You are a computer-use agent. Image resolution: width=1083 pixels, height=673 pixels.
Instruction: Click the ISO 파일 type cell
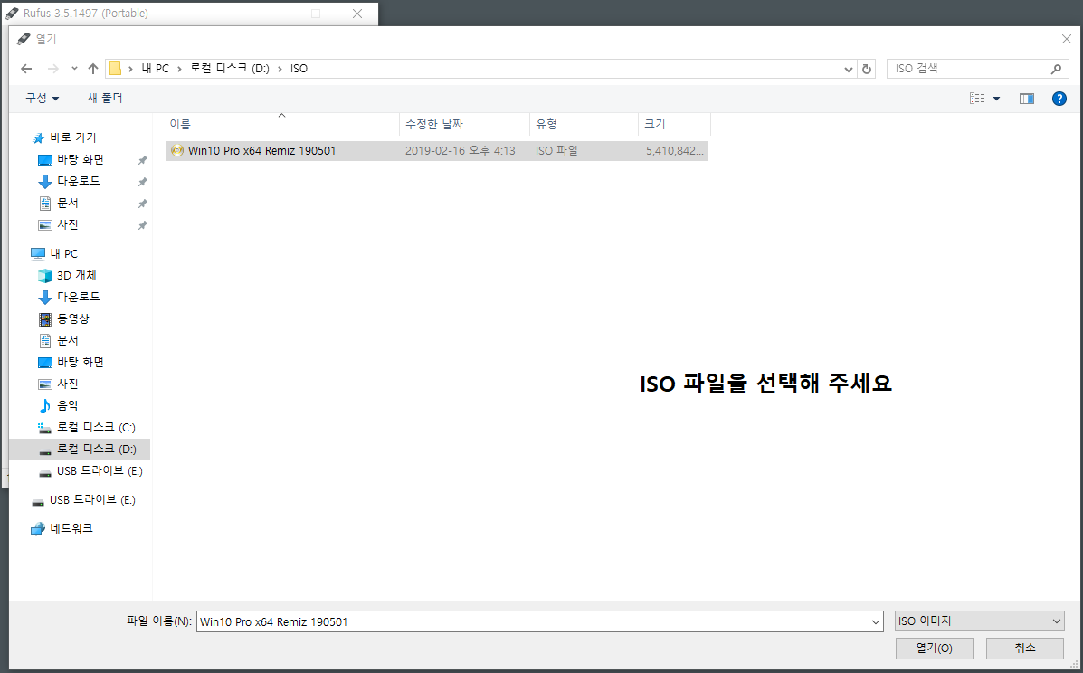pyautogui.click(x=556, y=150)
